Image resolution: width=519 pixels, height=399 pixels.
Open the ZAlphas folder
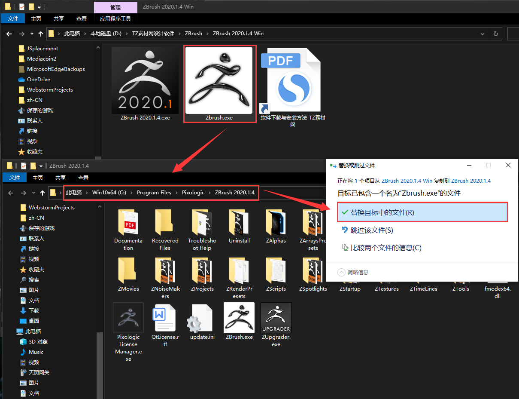[276, 221]
